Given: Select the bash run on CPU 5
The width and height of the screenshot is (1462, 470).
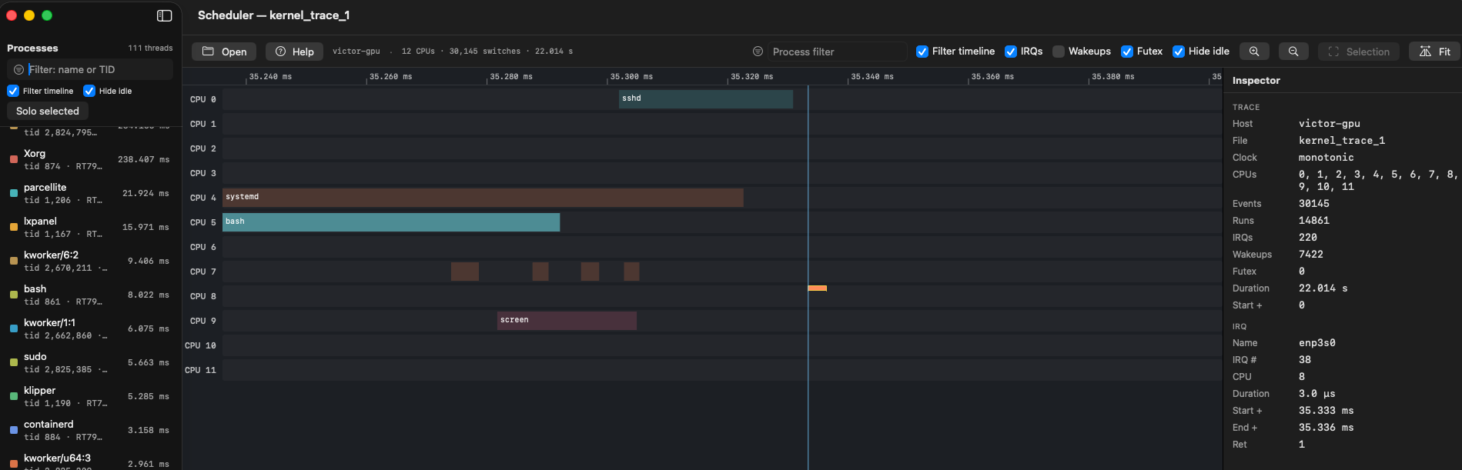Looking at the screenshot, I should [x=391, y=222].
